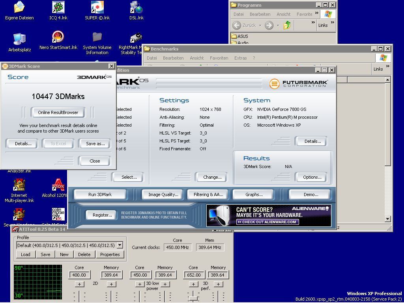Open Ansicht menu in Programm window
Screen dimensions: 404x303
(283, 14)
